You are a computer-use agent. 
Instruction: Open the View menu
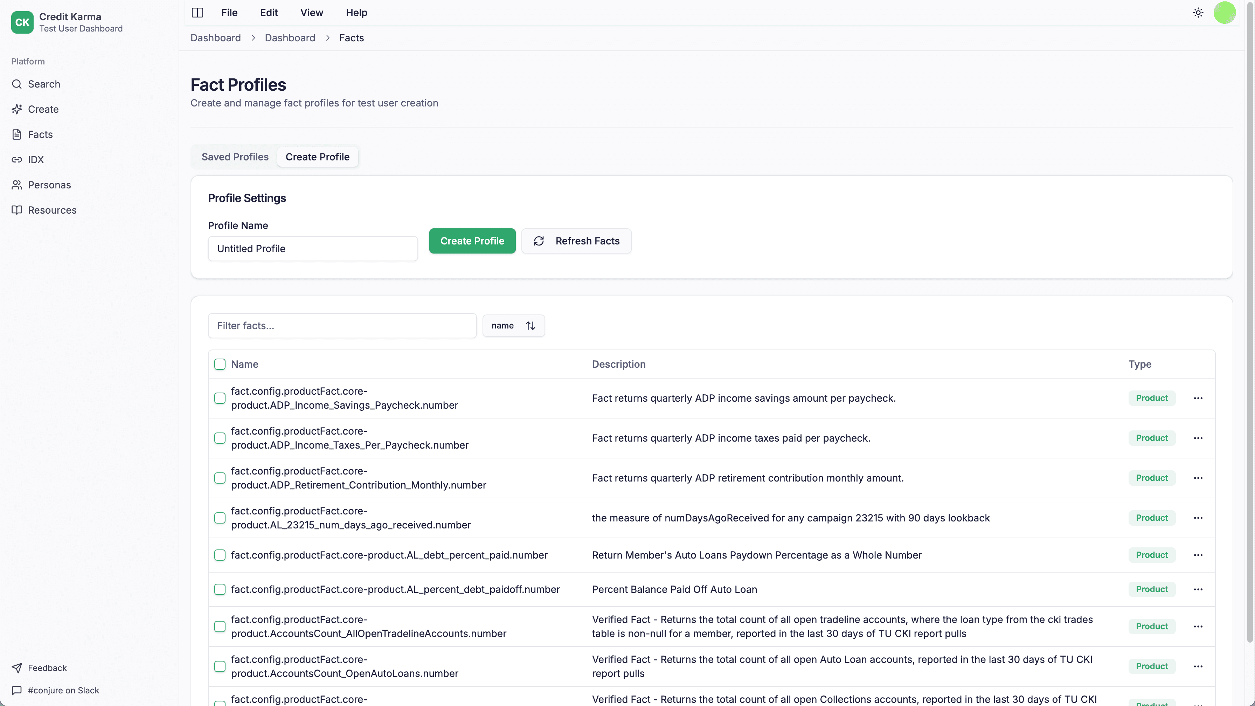coord(311,13)
